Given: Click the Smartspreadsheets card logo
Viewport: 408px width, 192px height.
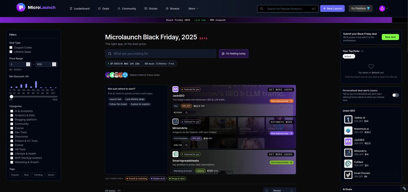Looking at the screenshot, I should pyautogui.click(x=175, y=154).
